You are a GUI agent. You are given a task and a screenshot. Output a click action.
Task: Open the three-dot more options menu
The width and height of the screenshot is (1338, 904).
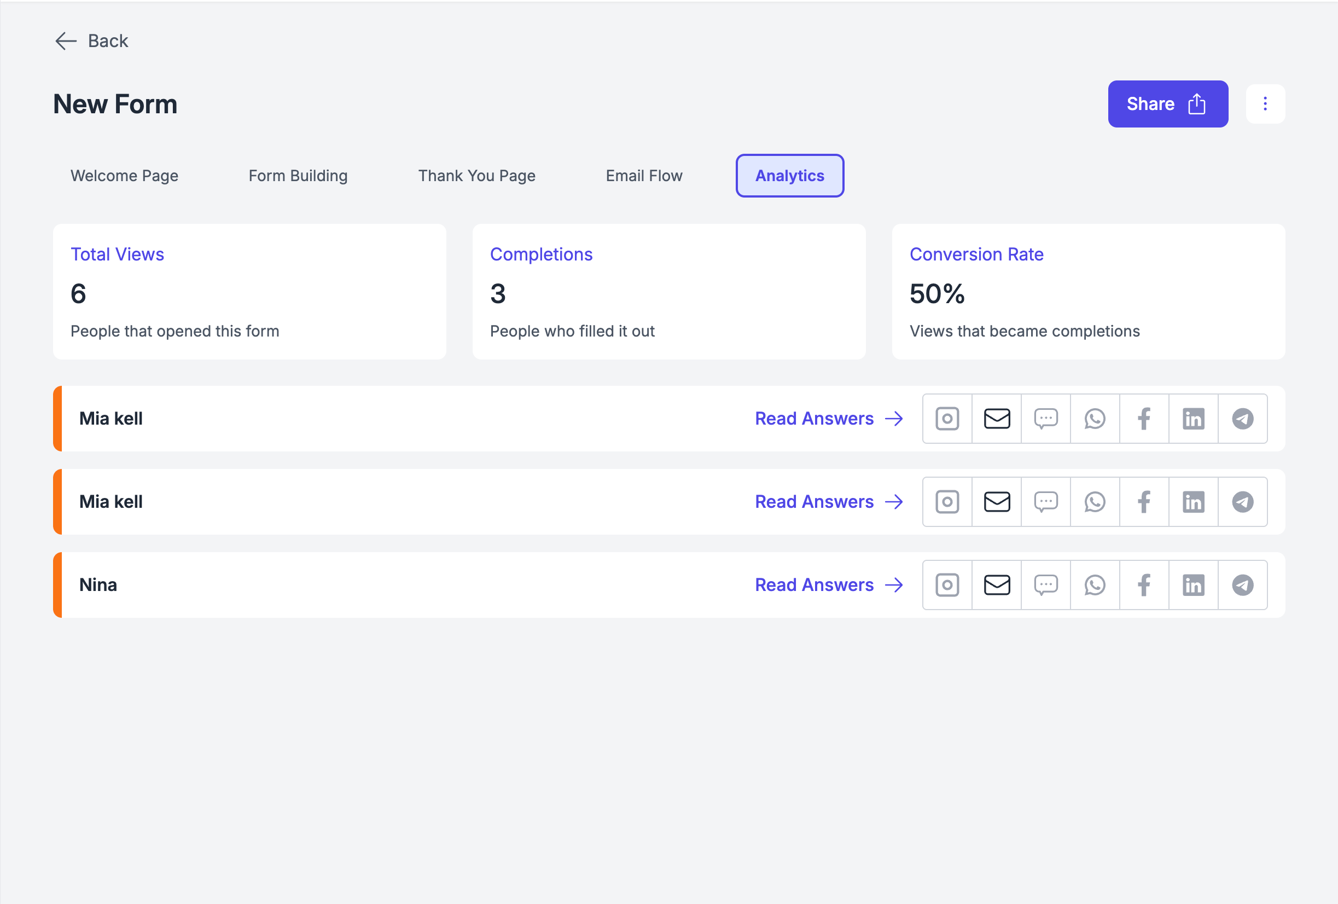point(1265,104)
